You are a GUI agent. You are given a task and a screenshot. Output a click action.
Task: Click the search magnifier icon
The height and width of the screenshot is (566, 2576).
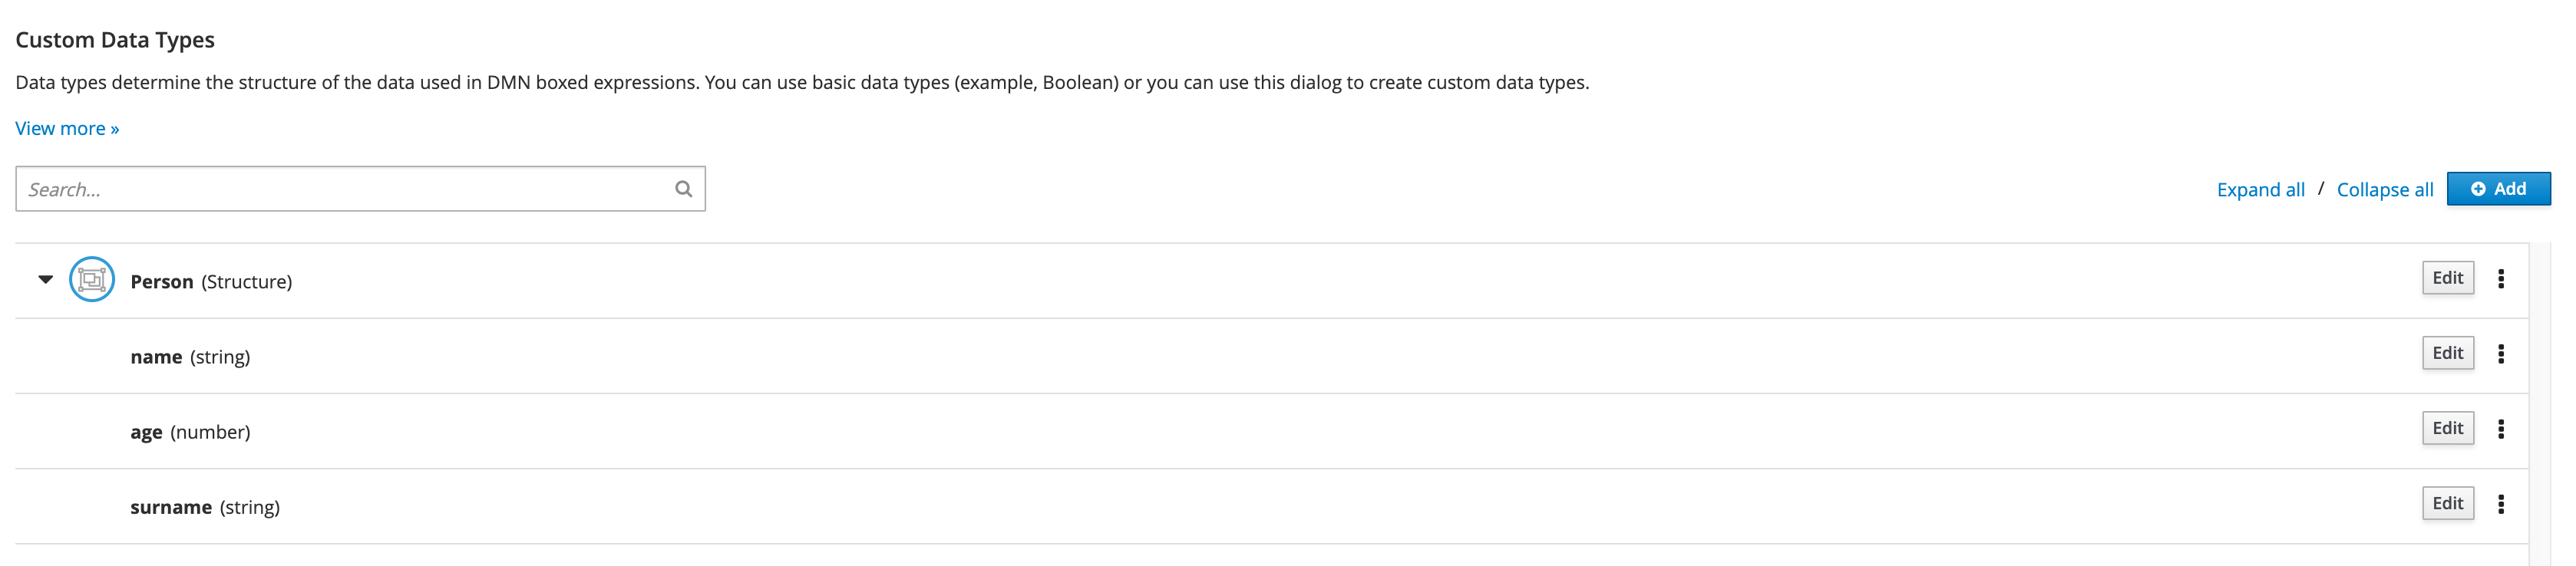pos(683,189)
